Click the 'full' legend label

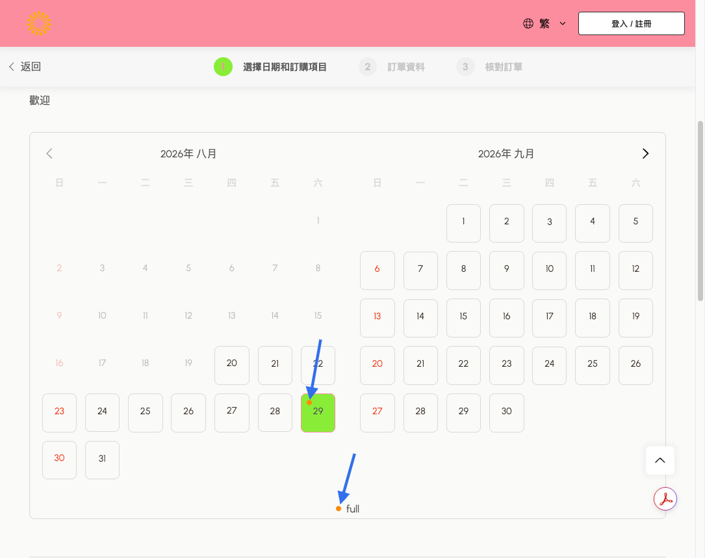(352, 509)
